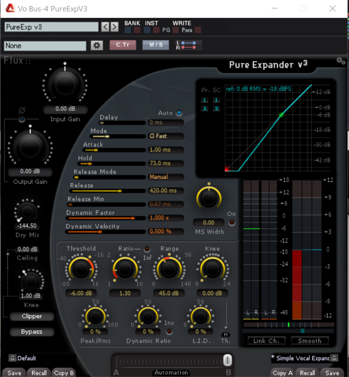Click the Automation label button
349x377 pixels.
[x=171, y=373]
